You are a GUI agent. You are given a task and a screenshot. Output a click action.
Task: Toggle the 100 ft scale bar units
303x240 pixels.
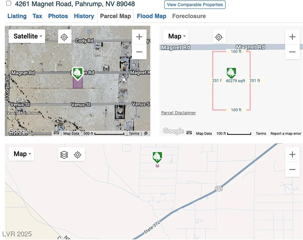234,133
